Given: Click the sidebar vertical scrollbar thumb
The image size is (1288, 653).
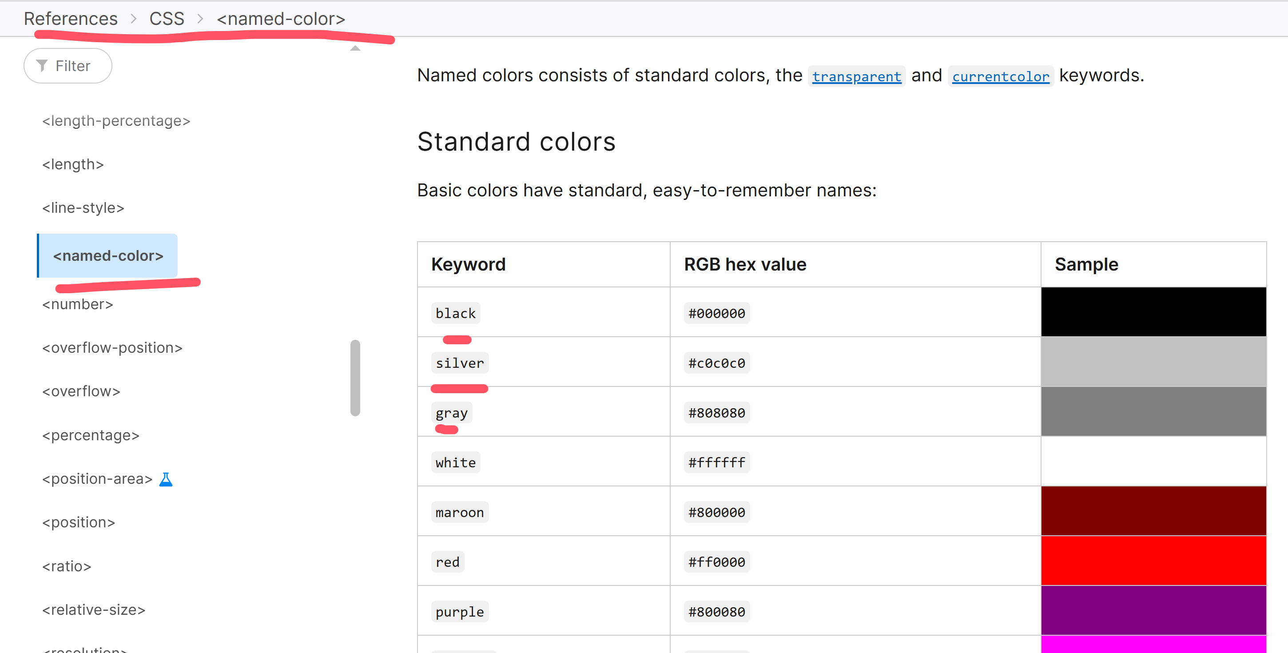Looking at the screenshot, I should coord(355,378).
